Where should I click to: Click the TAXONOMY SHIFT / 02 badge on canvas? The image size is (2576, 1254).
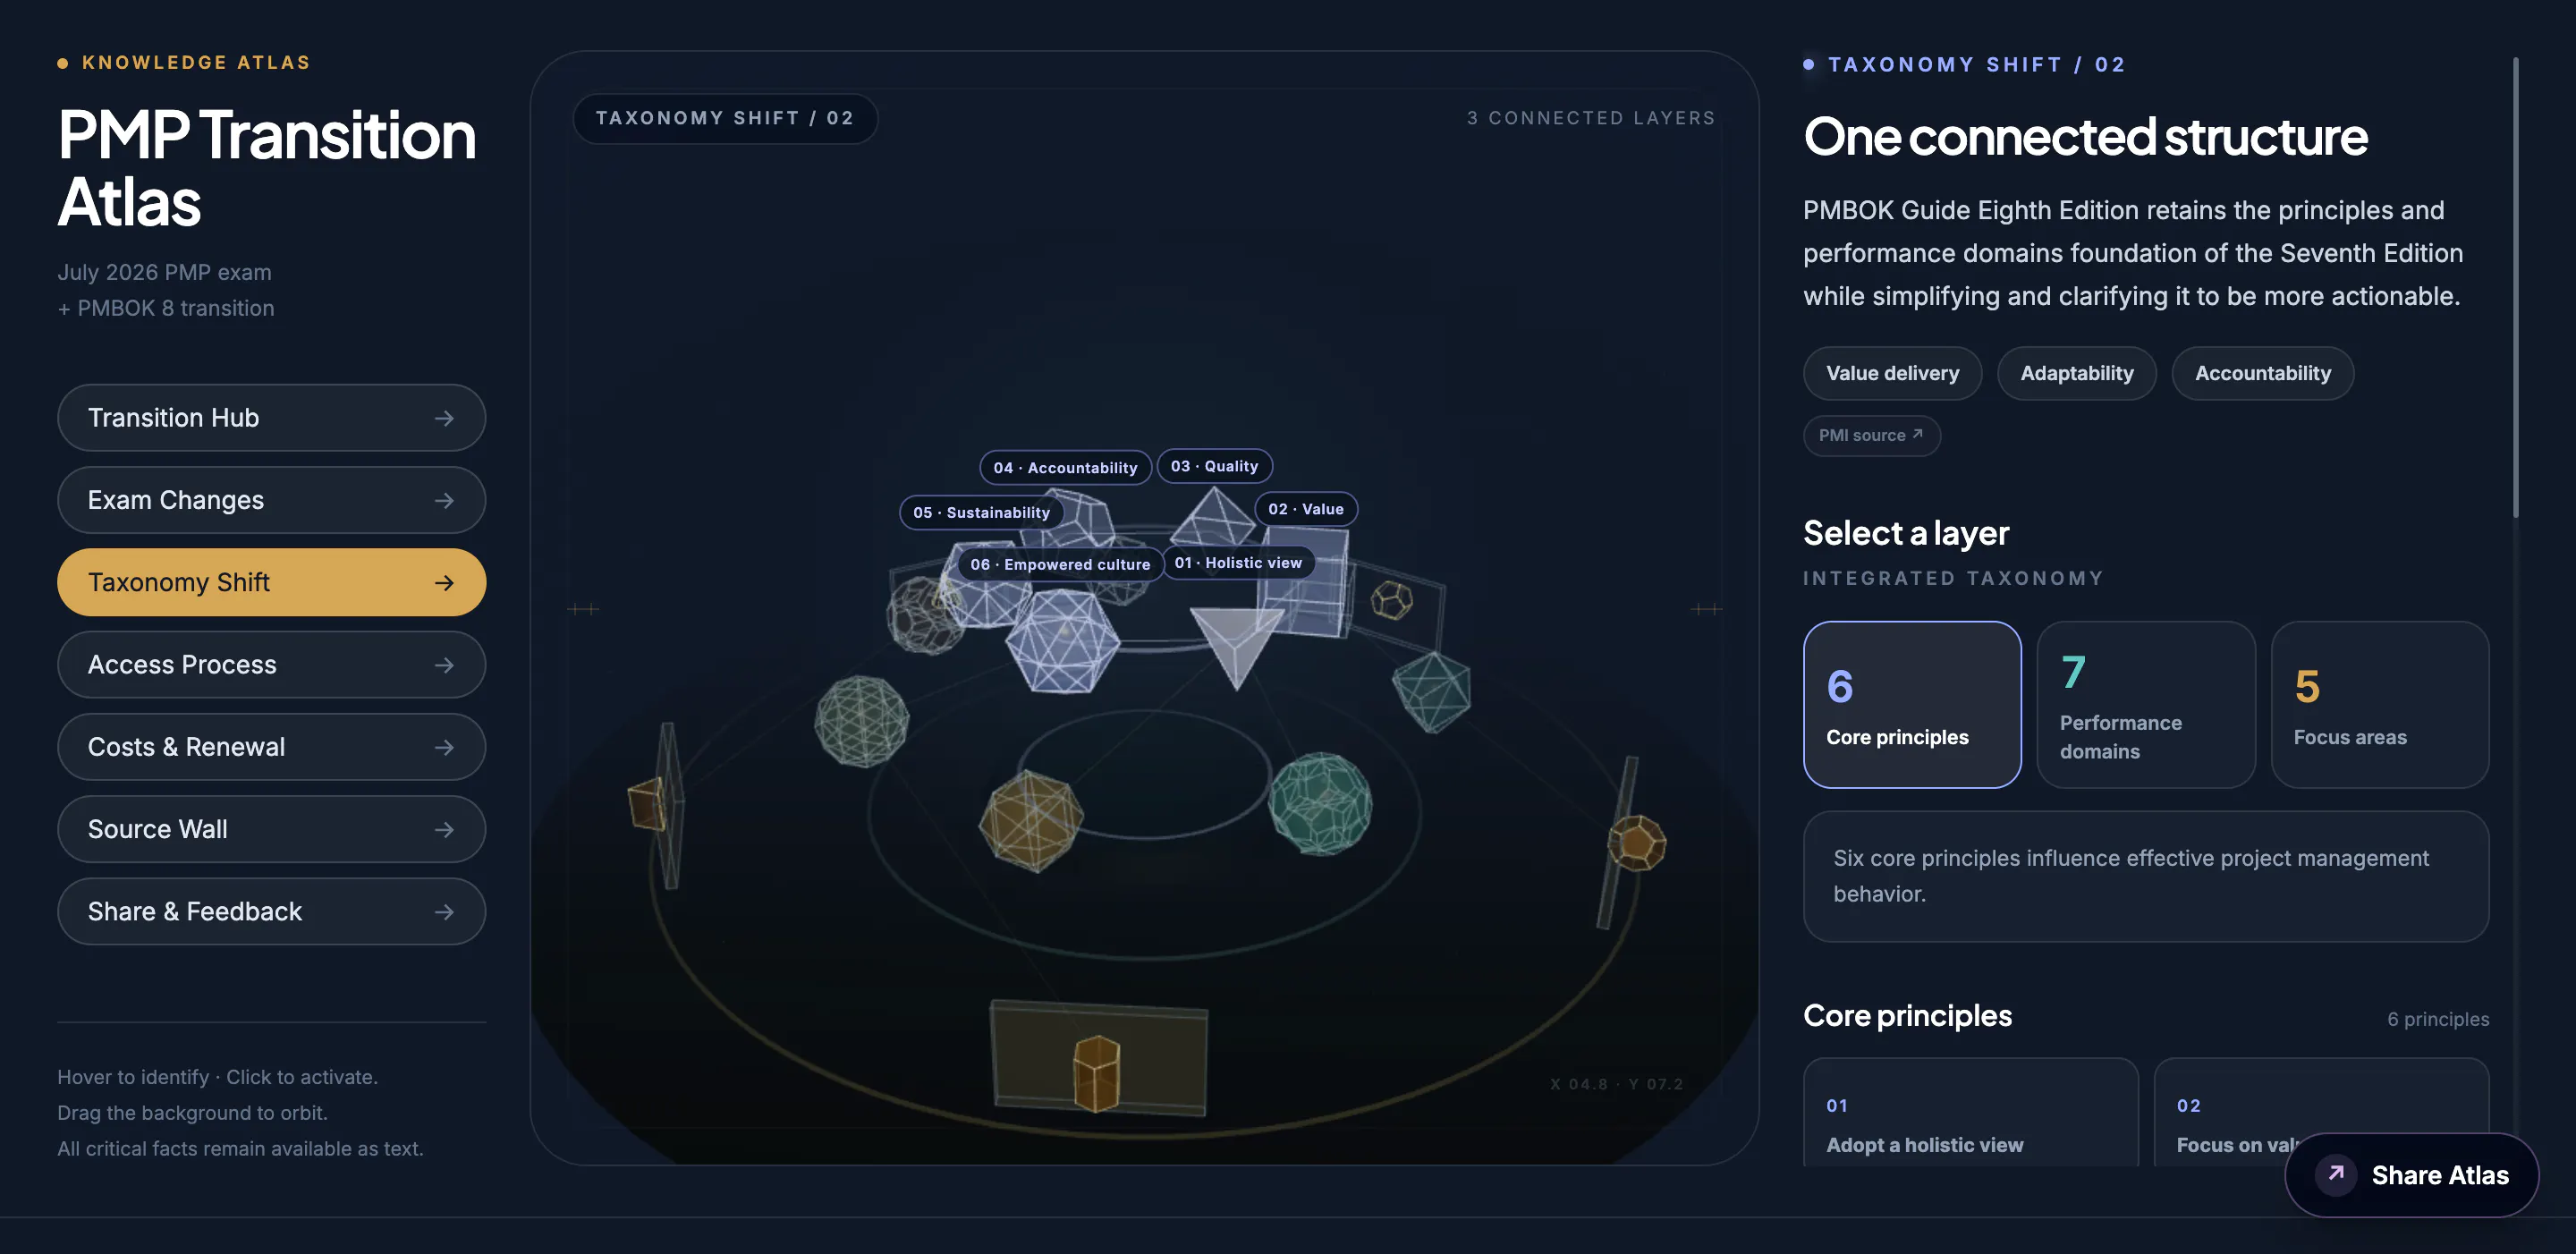click(725, 118)
